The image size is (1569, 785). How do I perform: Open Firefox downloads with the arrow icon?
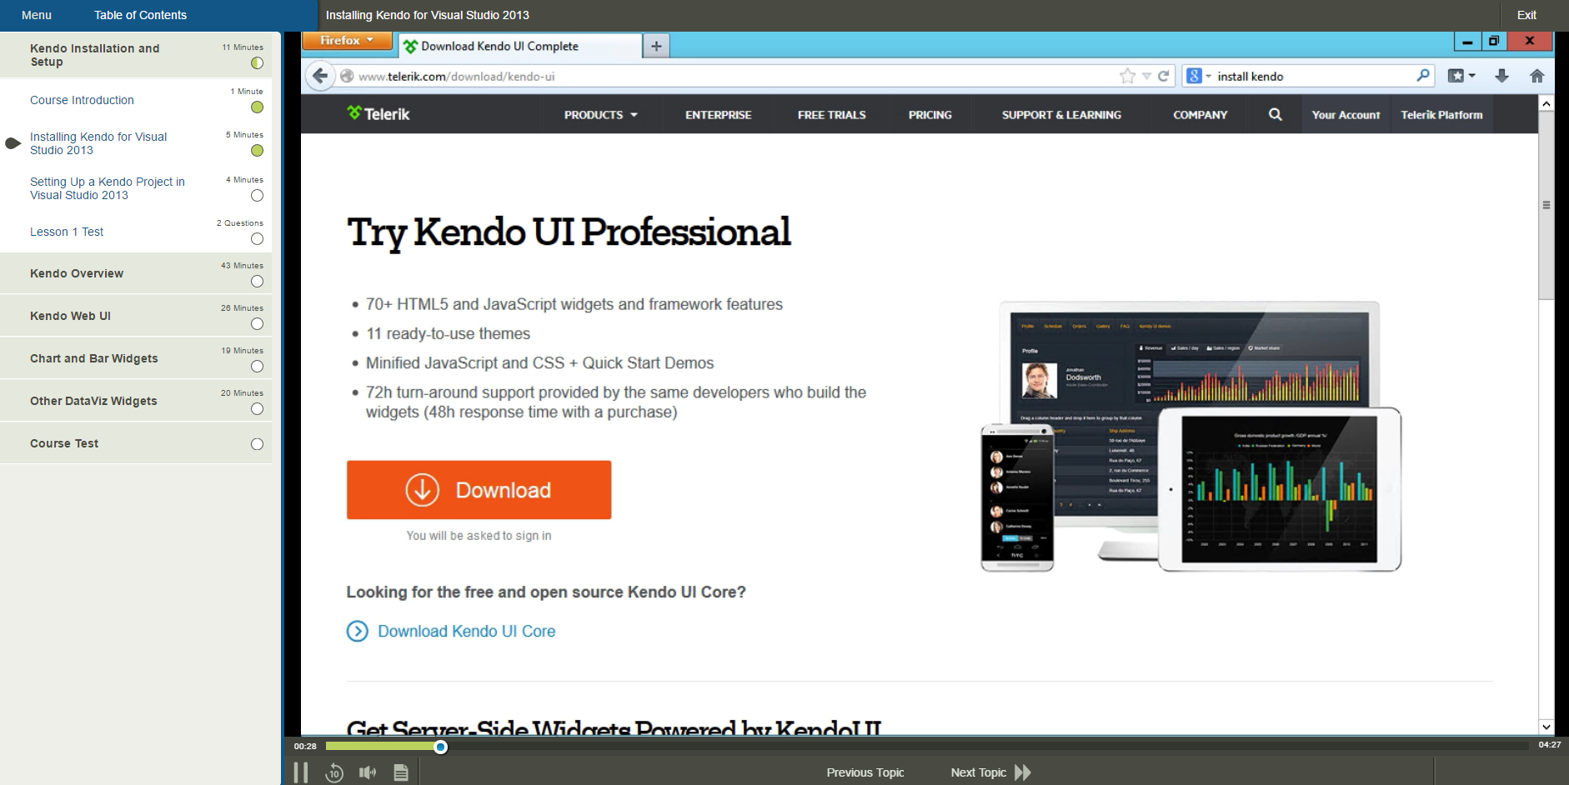[1501, 75]
